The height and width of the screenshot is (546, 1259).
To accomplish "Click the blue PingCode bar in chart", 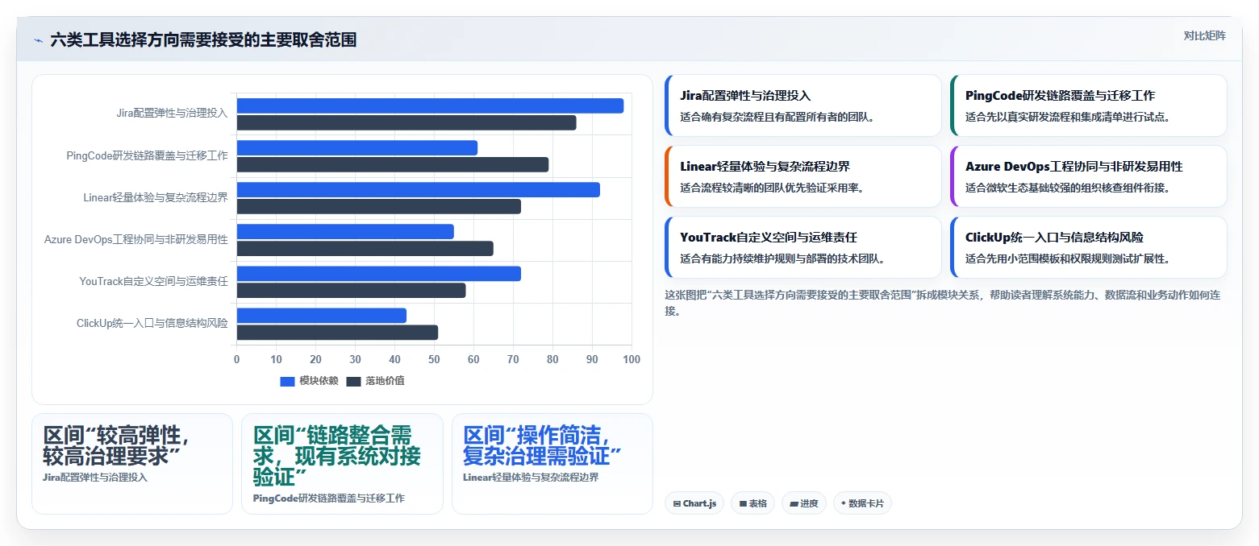I will click(x=357, y=147).
